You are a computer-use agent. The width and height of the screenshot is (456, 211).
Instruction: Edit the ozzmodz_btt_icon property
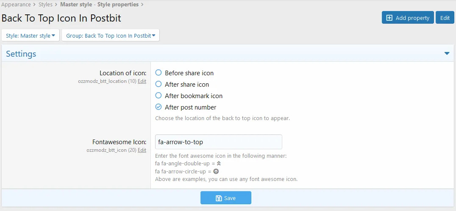tap(142, 150)
